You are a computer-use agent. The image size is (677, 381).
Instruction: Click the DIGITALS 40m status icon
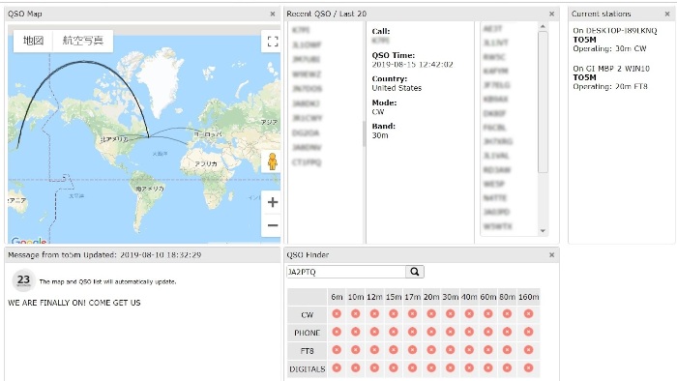(x=469, y=368)
